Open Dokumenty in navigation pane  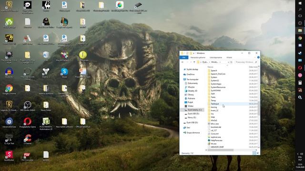tap(193, 83)
